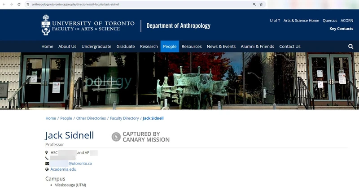The width and height of the screenshot is (359, 190).
Task: Select the highlighted People menu
Action: coord(170,47)
